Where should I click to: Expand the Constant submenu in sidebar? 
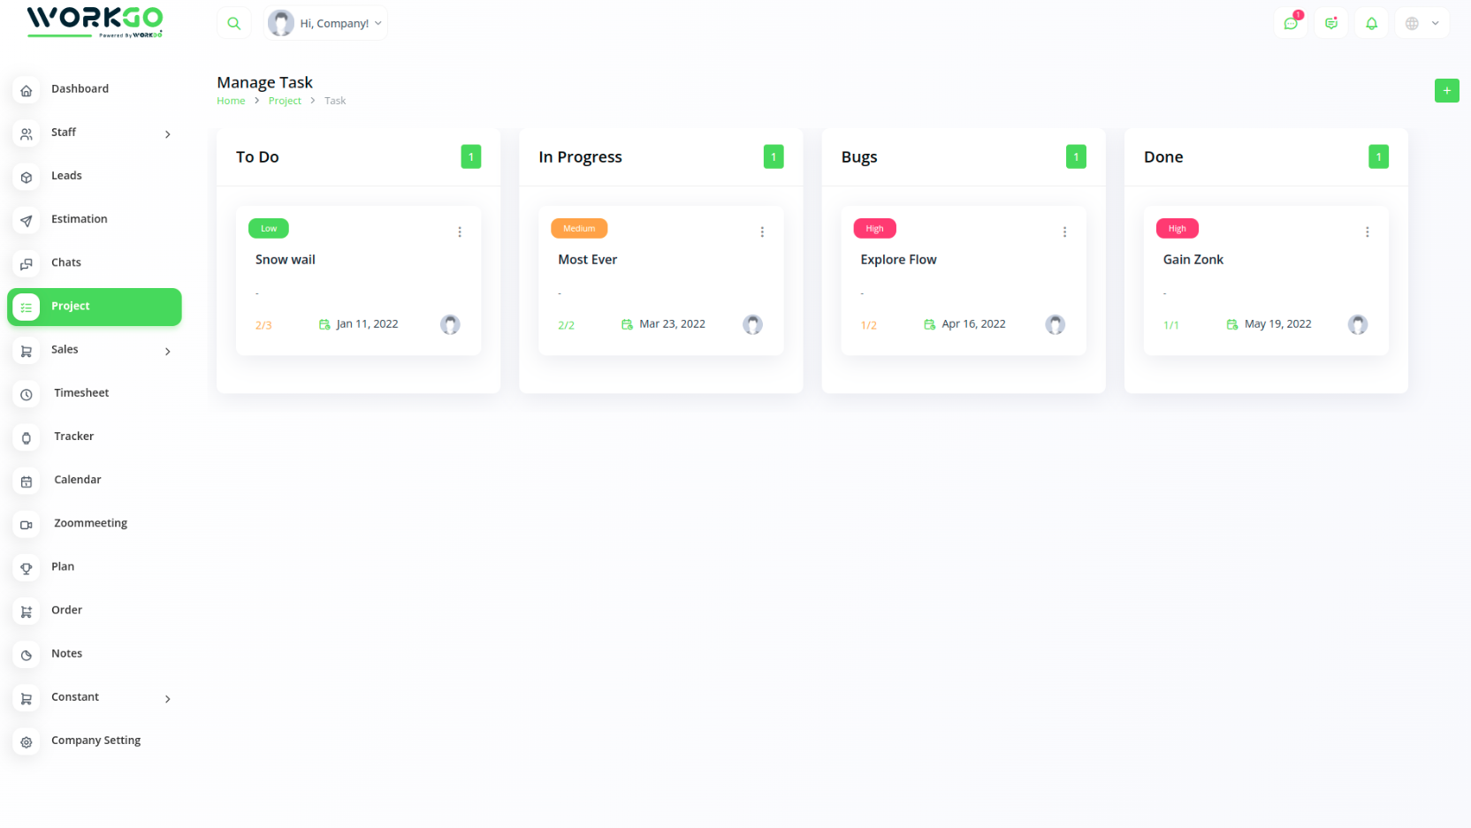[167, 699]
